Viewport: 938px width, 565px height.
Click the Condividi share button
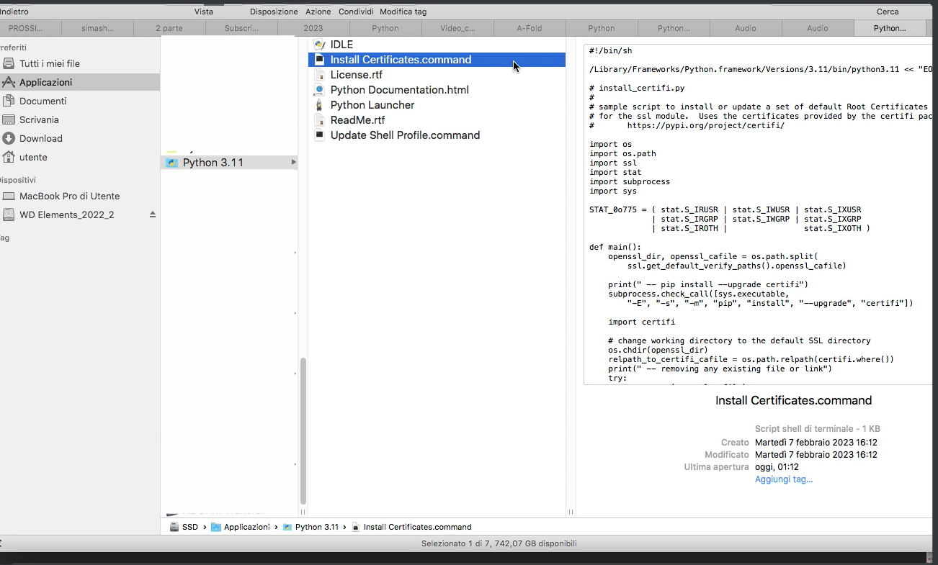click(356, 12)
